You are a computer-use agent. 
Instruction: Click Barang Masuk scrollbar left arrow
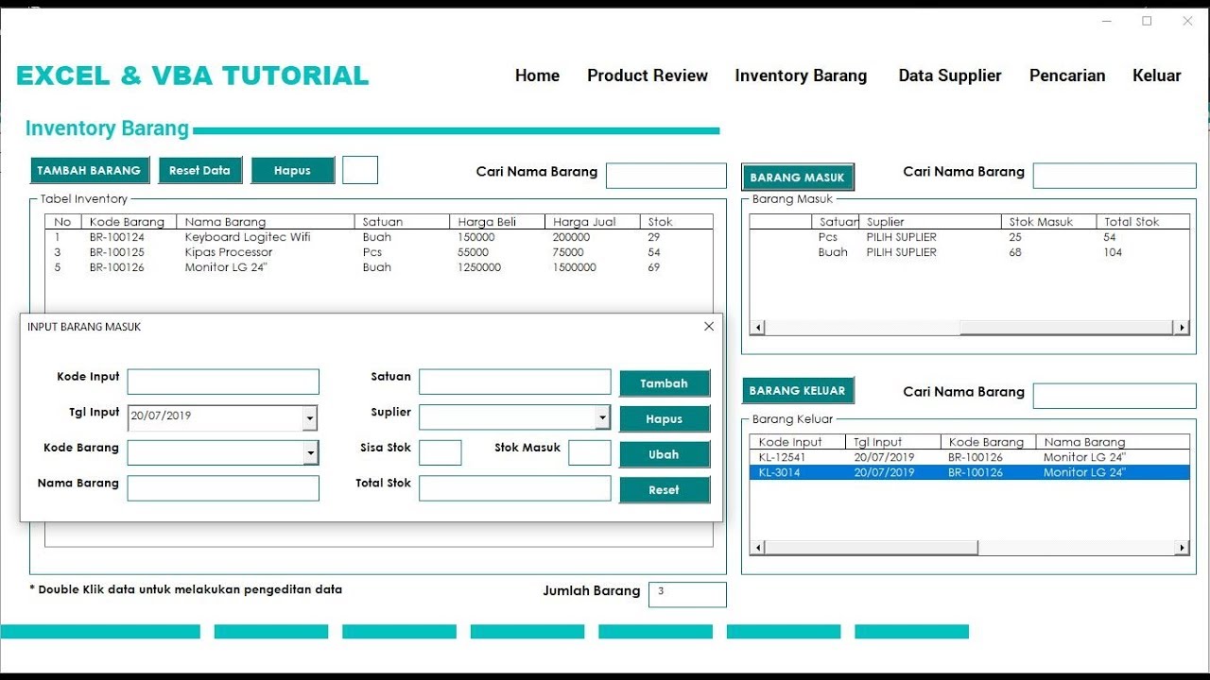pos(757,328)
